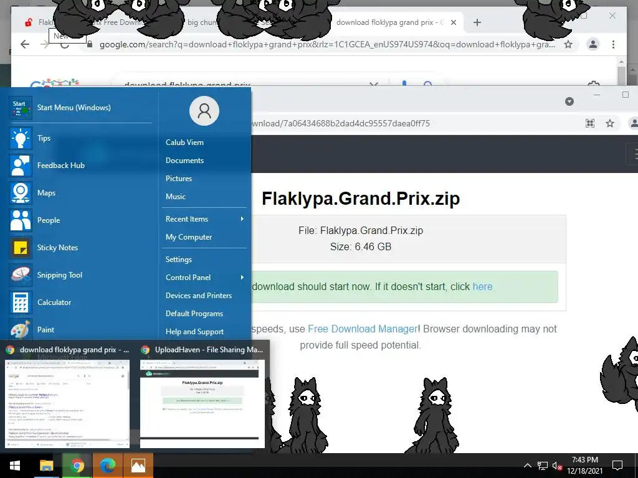The height and width of the screenshot is (478, 638).
Task: Open Music folder
Action: 175,197
